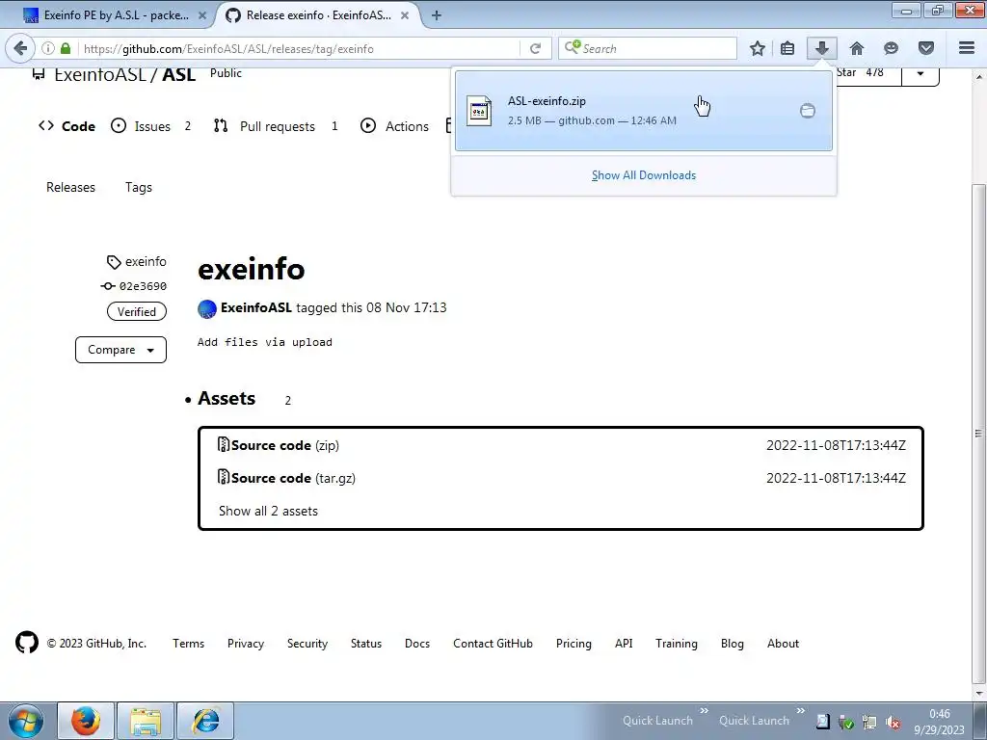Open a new browser tab
This screenshot has width=987, height=740.
(437, 15)
